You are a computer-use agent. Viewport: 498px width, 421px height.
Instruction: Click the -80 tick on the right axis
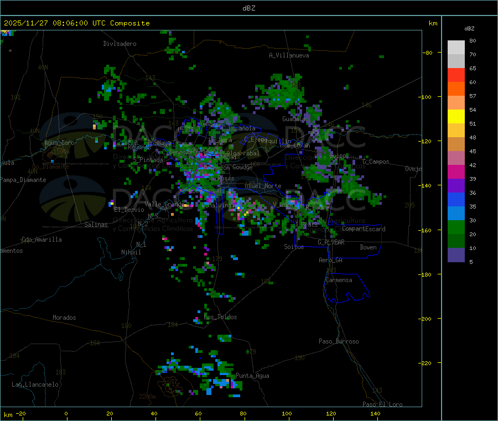pos(428,53)
